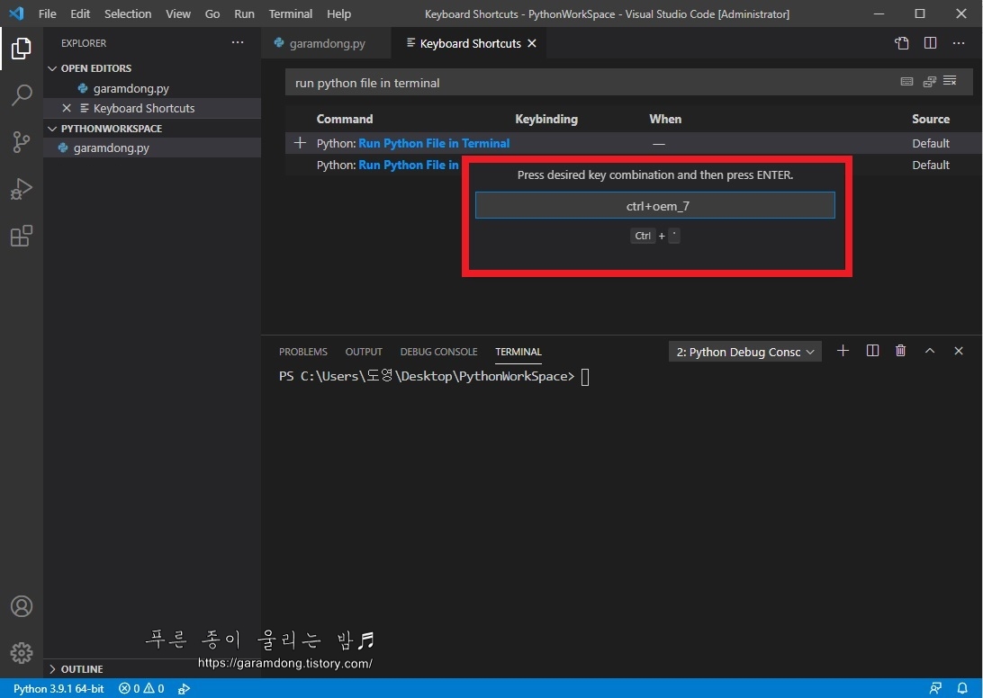
Task: Close the terminal panel
Action: point(959,351)
